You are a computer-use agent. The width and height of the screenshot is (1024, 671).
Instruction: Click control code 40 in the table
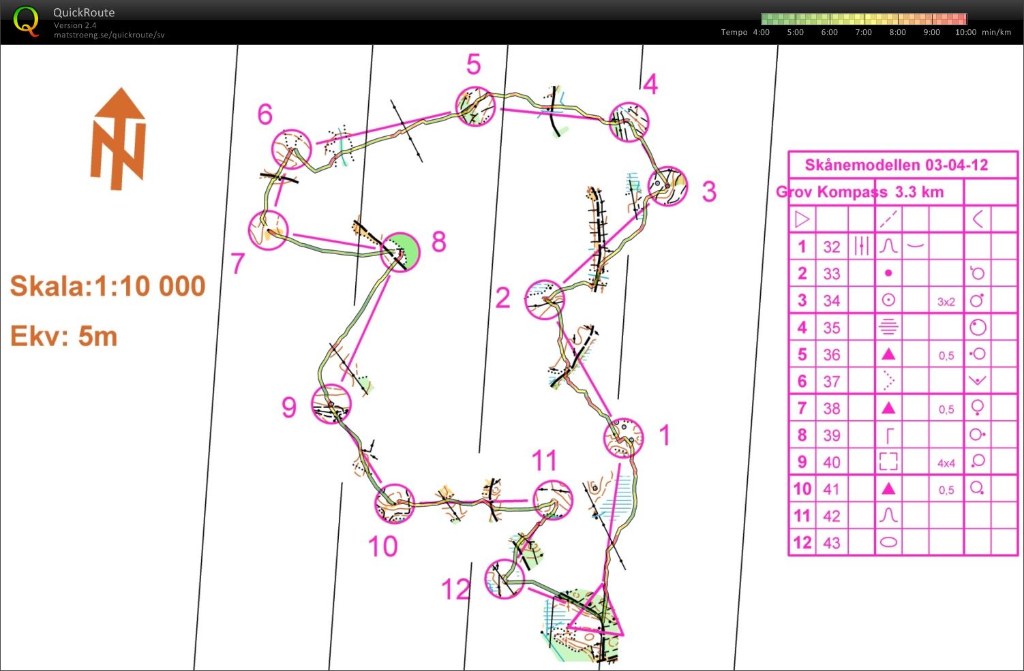pyautogui.click(x=831, y=462)
